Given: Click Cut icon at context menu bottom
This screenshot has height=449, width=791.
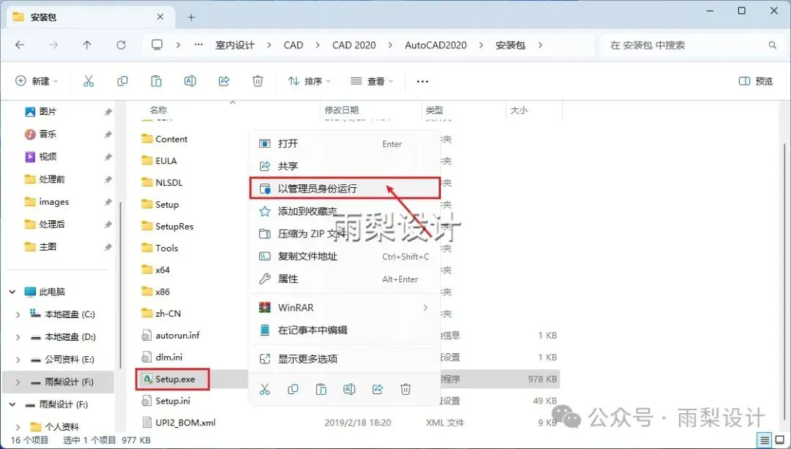Looking at the screenshot, I should point(265,389).
